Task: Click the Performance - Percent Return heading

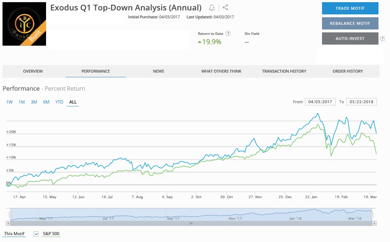Action: point(44,88)
